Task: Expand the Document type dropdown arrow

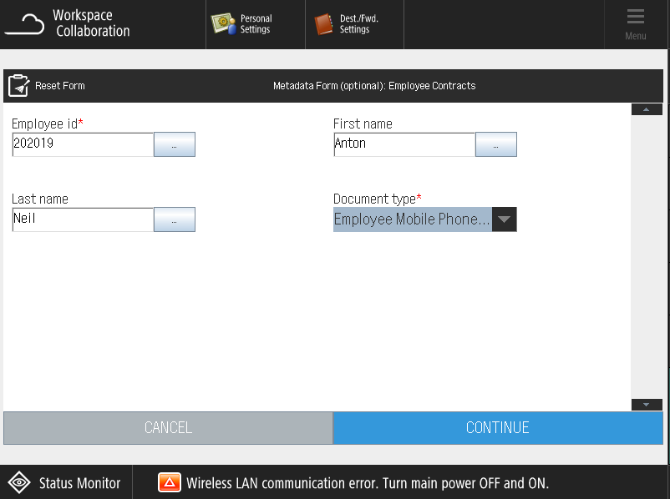Action: [504, 219]
